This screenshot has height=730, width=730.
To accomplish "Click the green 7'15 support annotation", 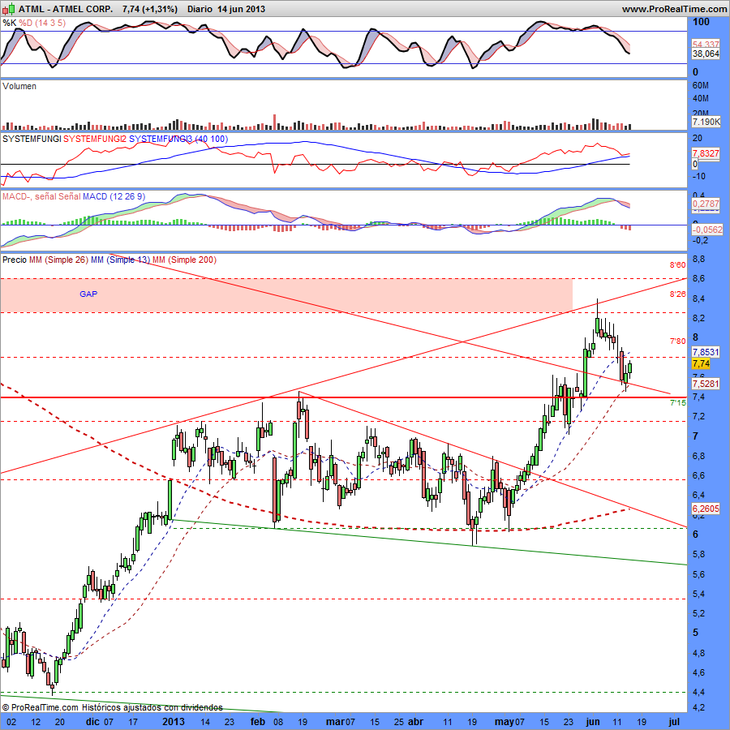I will [677, 402].
